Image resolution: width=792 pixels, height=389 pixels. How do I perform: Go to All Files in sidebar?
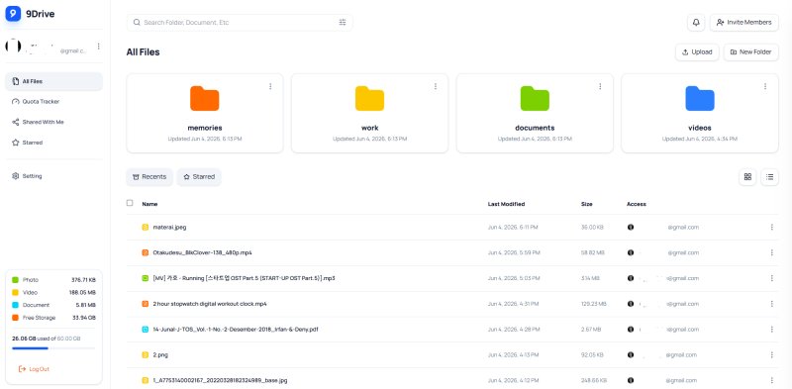point(53,81)
